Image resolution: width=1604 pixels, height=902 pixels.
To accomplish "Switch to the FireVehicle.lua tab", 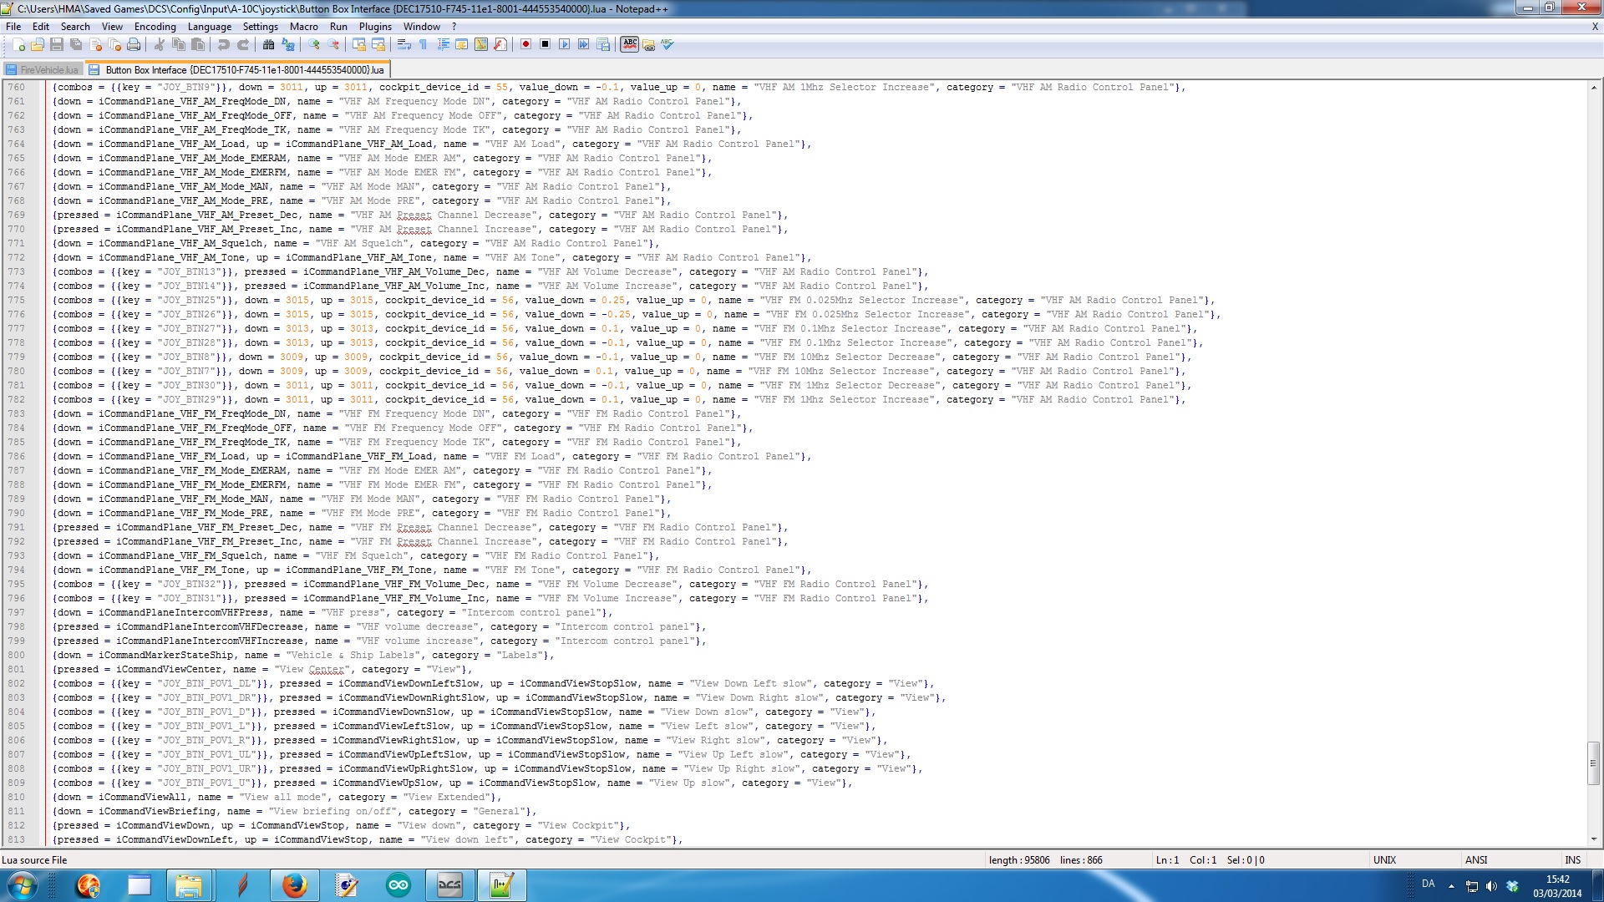I will pos(43,70).
